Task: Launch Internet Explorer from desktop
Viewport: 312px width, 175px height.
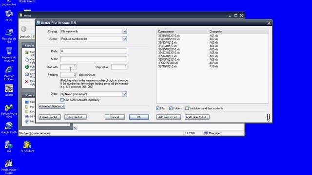Action: pyautogui.click(x=9, y=73)
